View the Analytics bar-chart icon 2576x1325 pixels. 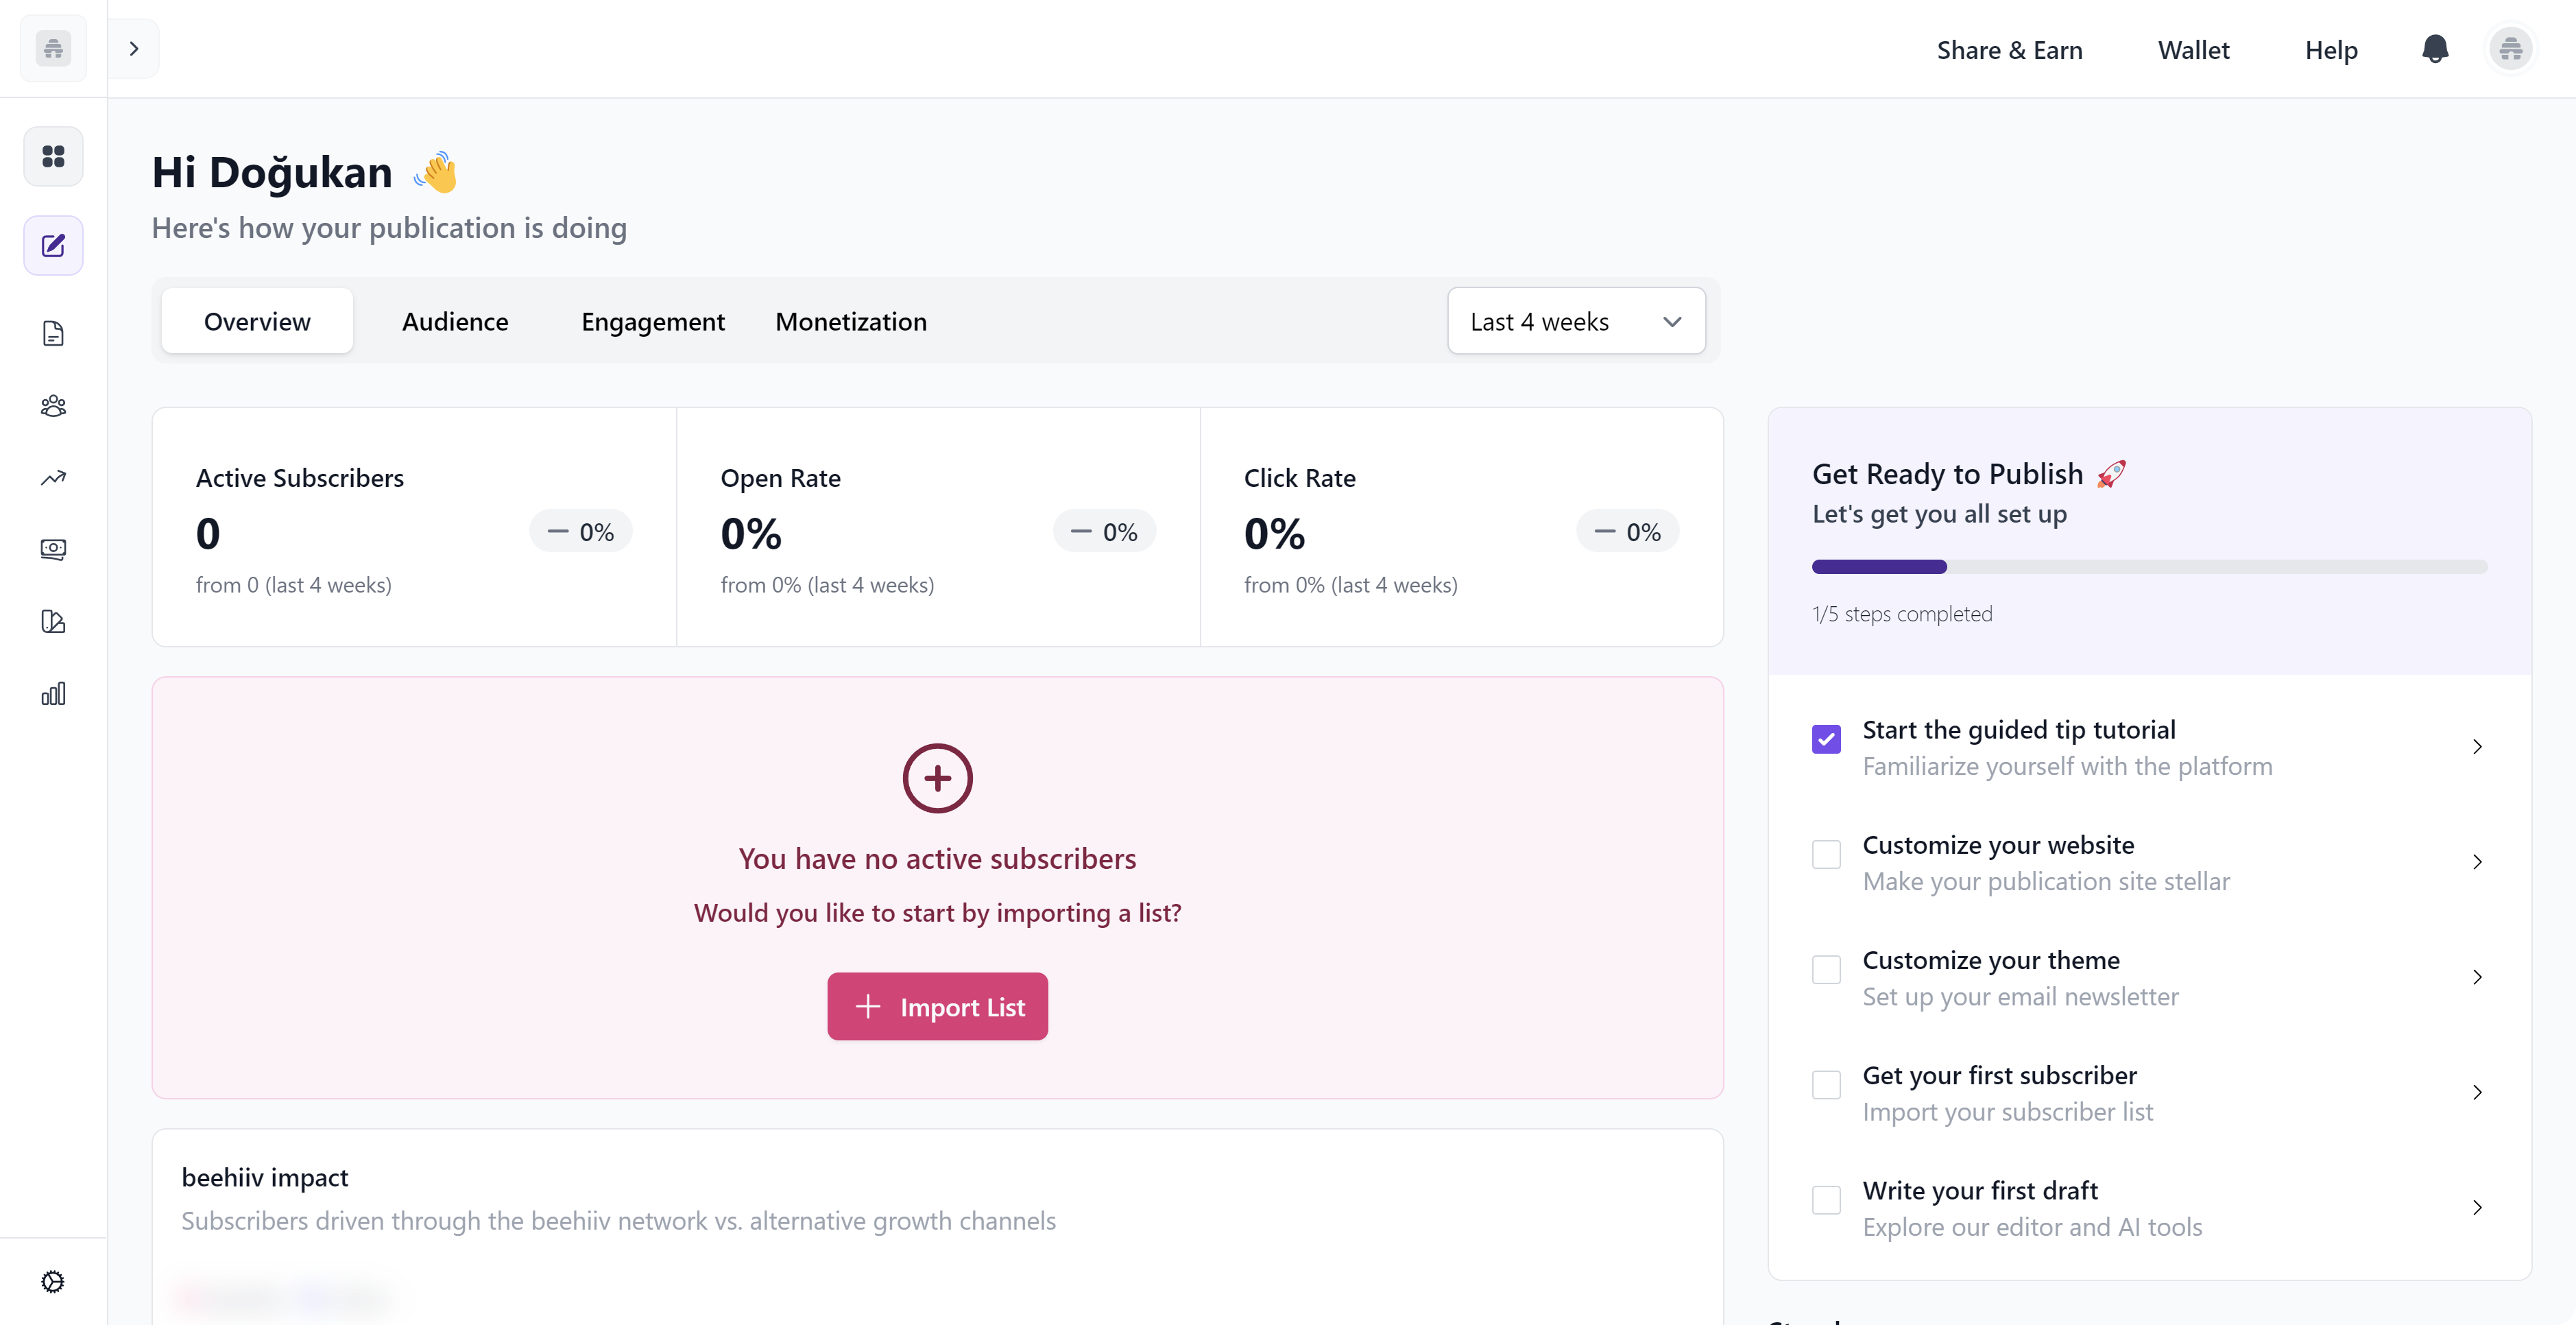(52, 693)
